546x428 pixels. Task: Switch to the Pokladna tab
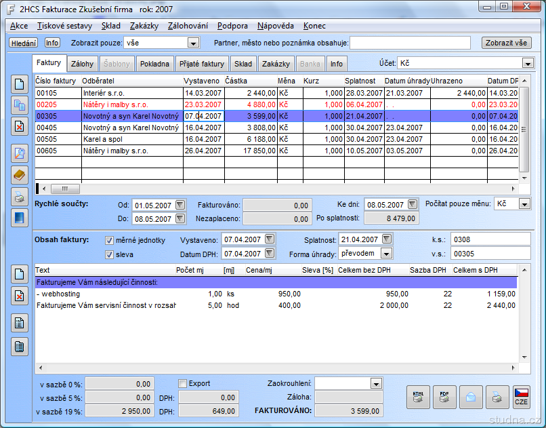155,64
